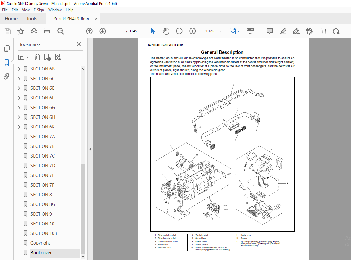Click the fit page view icon
The image size is (351, 260).
(x=233, y=31)
